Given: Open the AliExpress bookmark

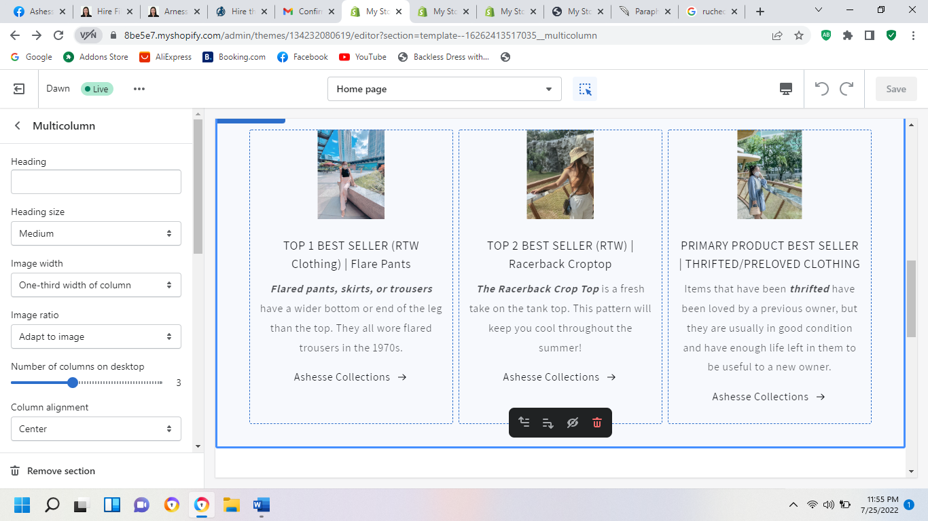Looking at the screenshot, I should click(x=166, y=57).
